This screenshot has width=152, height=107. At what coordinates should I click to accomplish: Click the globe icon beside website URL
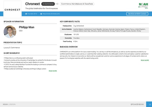coord(41,14)
